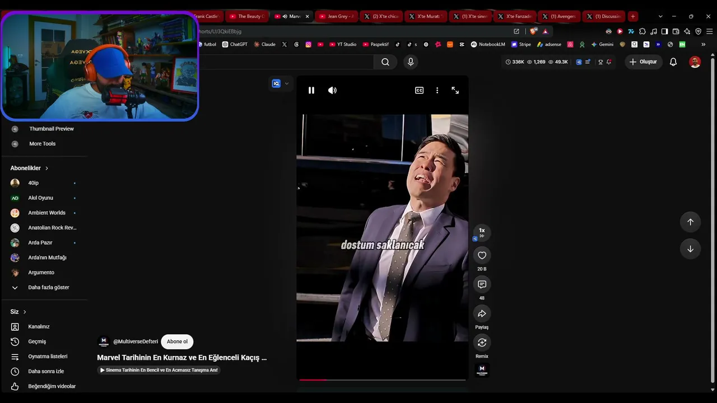Open the browser tab search dropdown
The width and height of the screenshot is (717, 403).
[660, 16]
